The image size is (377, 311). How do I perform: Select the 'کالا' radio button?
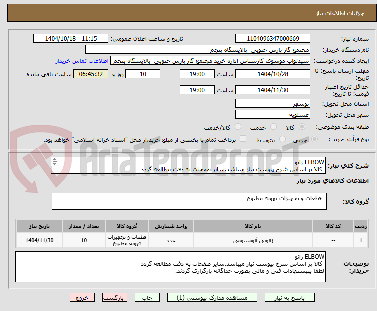point(302,127)
